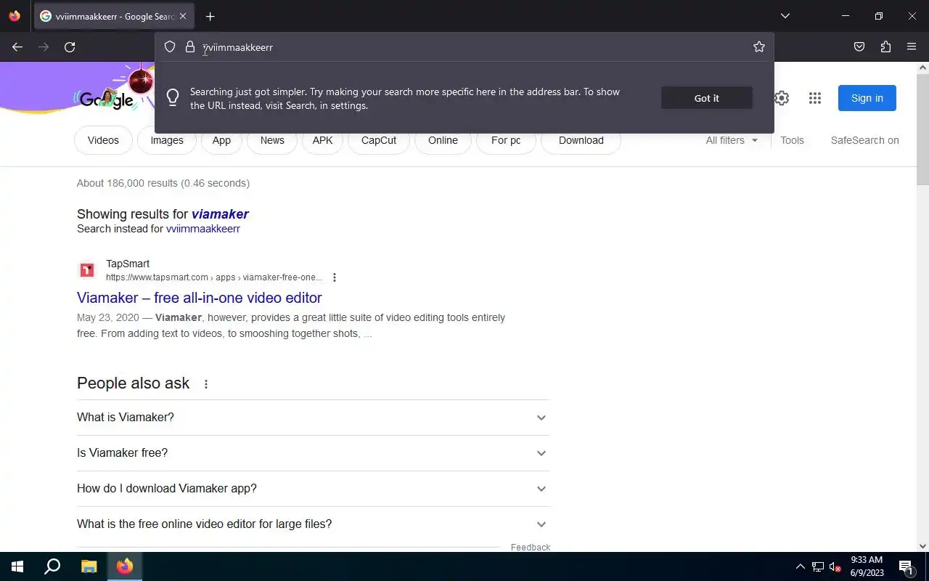
Task: Click the network status tray icon
Action: [x=818, y=566]
